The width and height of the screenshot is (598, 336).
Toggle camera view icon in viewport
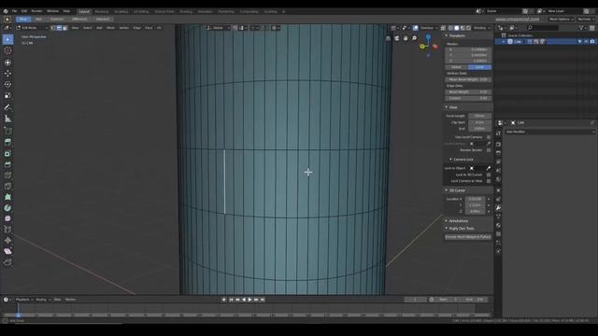pyautogui.click(x=397, y=38)
